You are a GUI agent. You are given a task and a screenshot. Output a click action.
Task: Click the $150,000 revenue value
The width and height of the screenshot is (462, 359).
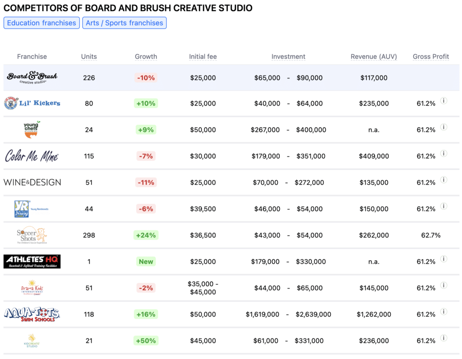coord(374,209)
